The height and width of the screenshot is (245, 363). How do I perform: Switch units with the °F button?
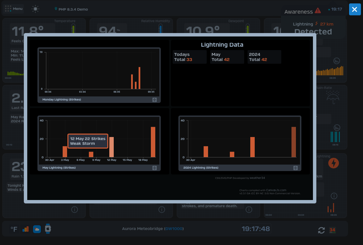(14, 229)
